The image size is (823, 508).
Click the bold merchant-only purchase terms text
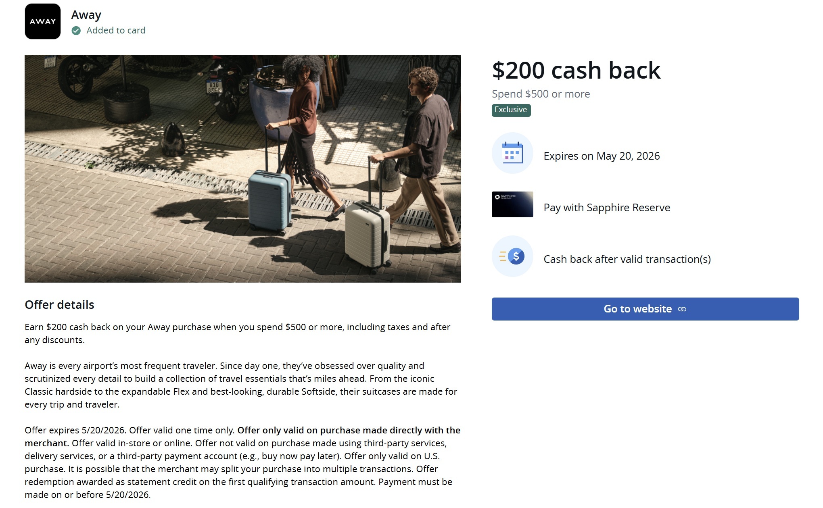click(349, 431)
